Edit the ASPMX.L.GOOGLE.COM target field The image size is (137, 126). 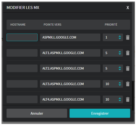pos(70,37)
